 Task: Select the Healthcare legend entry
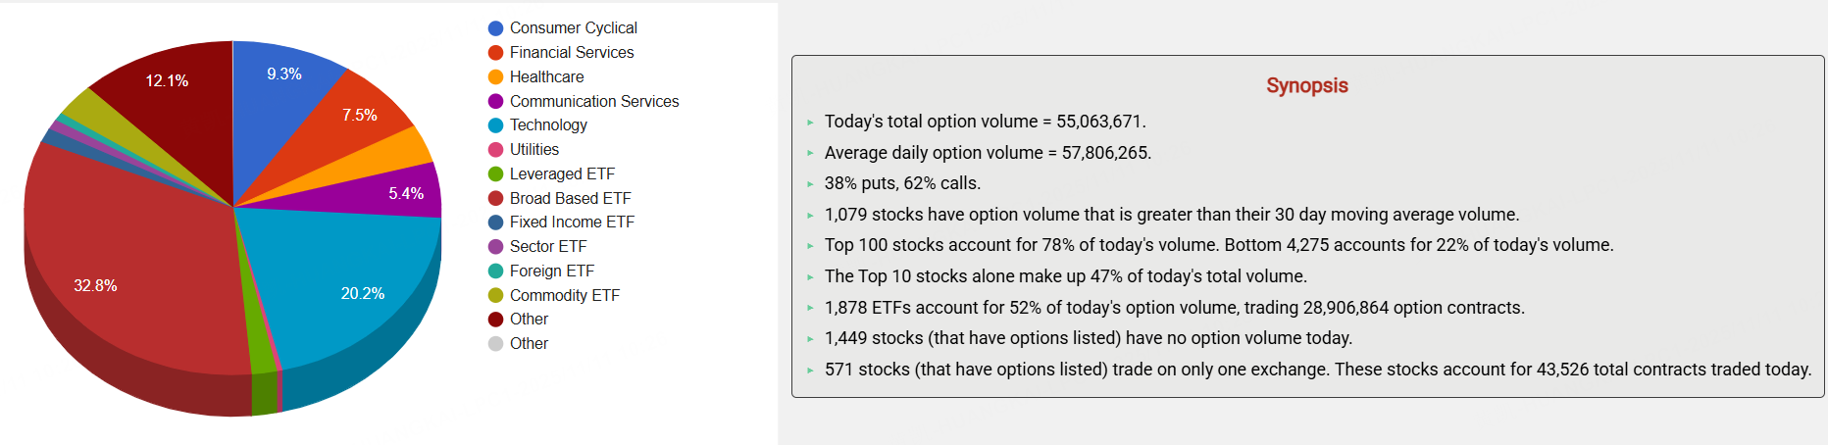click(546, 76)
